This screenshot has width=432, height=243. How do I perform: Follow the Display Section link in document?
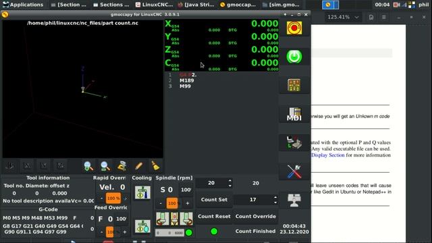point(328,155)
